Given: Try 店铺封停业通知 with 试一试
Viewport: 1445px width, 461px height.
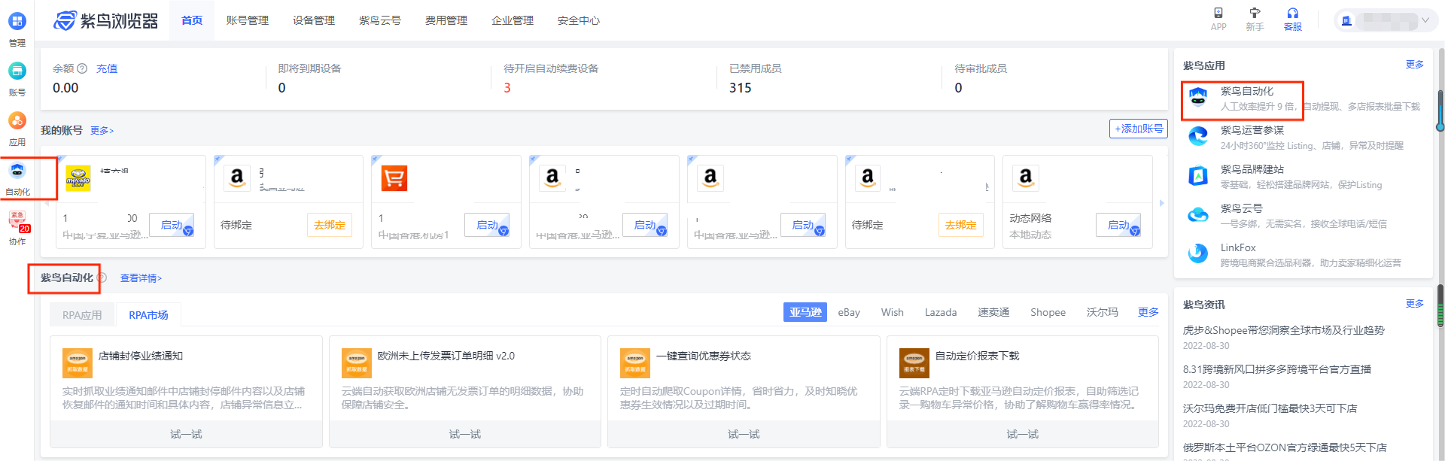Looking at the screenshot, I should click(186, 434).
